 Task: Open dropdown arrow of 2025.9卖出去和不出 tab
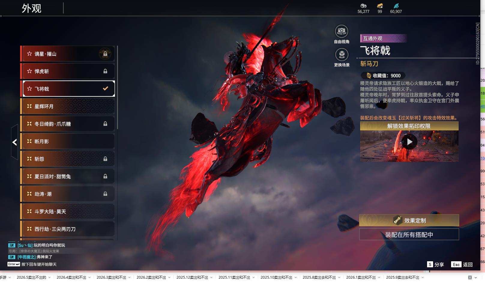[x=423, y=277]
